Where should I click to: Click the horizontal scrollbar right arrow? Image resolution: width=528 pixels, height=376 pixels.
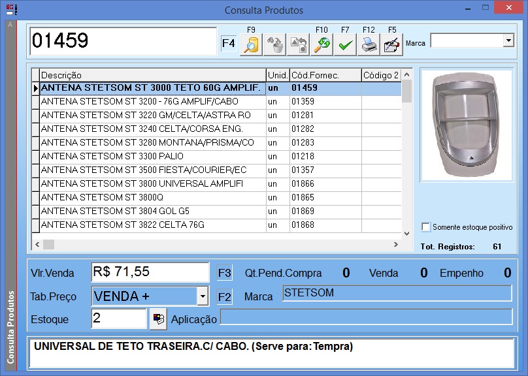tap(395, 244)
